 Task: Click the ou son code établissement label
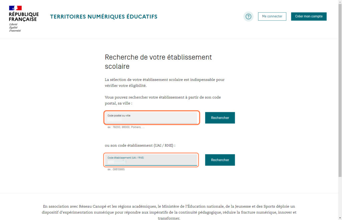pyautogui.click(x=140, y=146)
